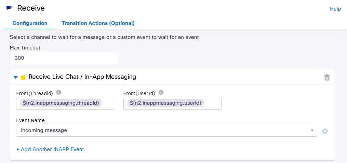Select the threadId variable chip

[x=61, y=103]
